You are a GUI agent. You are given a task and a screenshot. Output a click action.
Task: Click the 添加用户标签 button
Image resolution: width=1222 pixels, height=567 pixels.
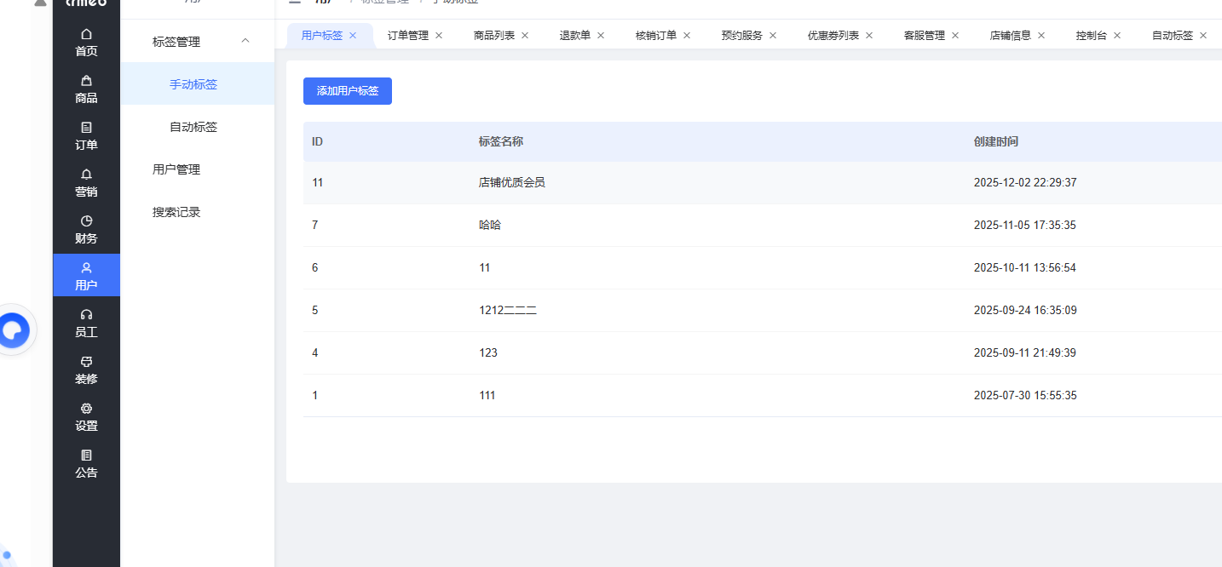pos(347,91)
